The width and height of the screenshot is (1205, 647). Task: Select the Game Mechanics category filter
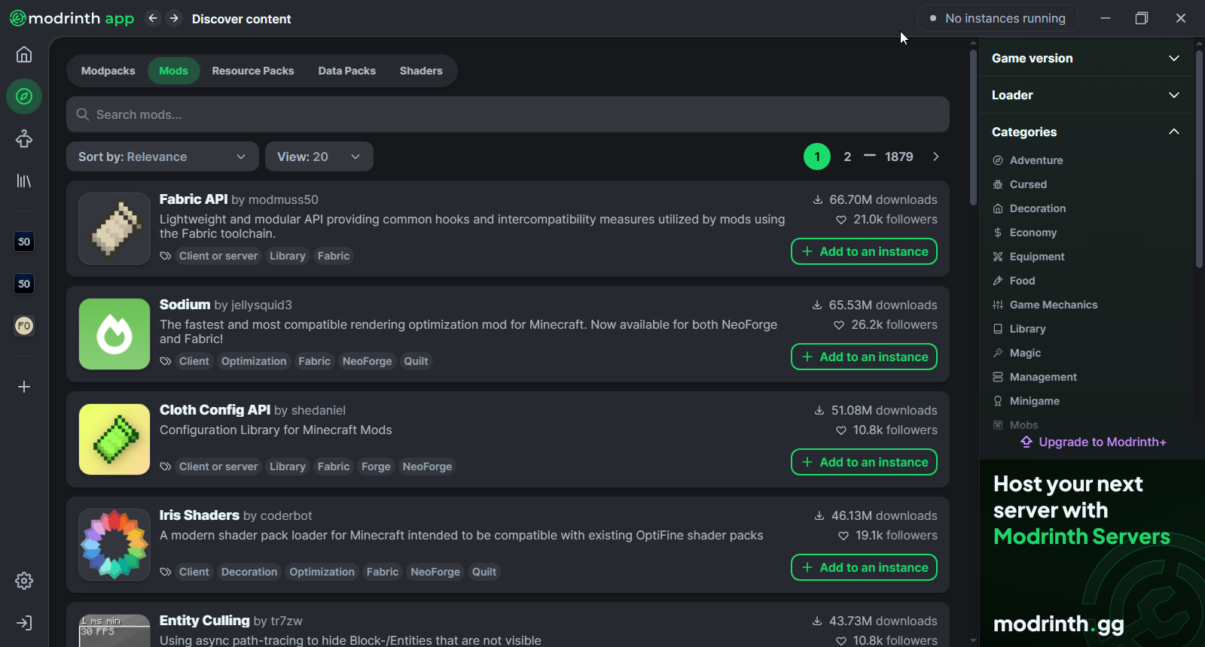(x=1045, y=305)
